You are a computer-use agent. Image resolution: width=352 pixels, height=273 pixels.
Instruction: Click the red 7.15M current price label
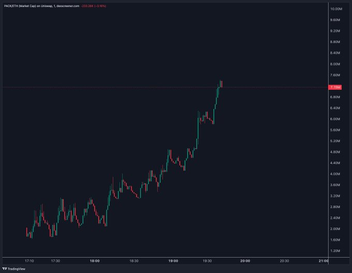(335, 87)
